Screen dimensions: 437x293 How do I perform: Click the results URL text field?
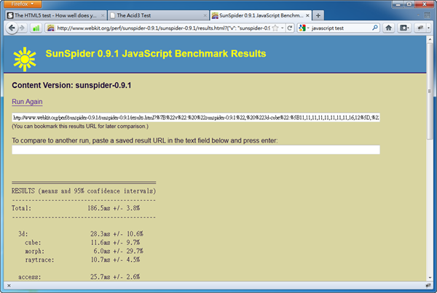[196, 118]
